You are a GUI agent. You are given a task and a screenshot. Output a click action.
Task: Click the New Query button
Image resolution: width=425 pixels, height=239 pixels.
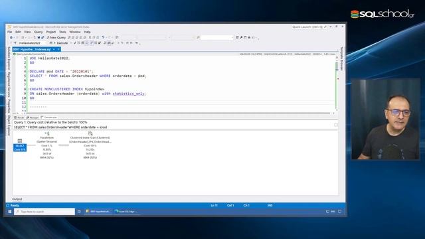56,37
